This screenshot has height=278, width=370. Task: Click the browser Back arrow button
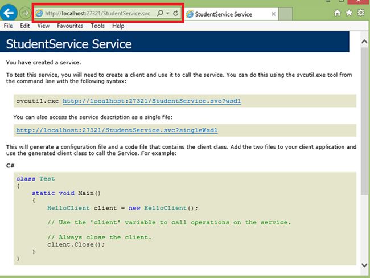click(9, 13)
